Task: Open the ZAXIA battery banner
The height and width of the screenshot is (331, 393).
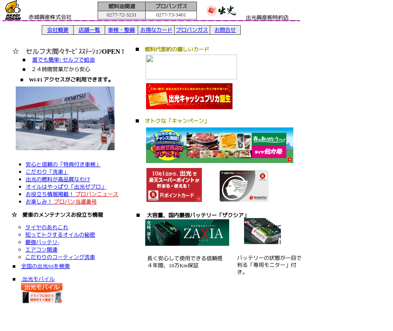Action: [x=187, y=233]
